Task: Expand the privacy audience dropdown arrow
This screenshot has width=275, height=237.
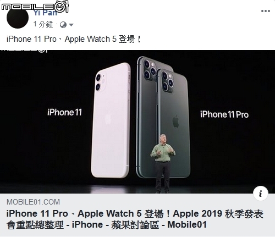Action: [71, 25]
